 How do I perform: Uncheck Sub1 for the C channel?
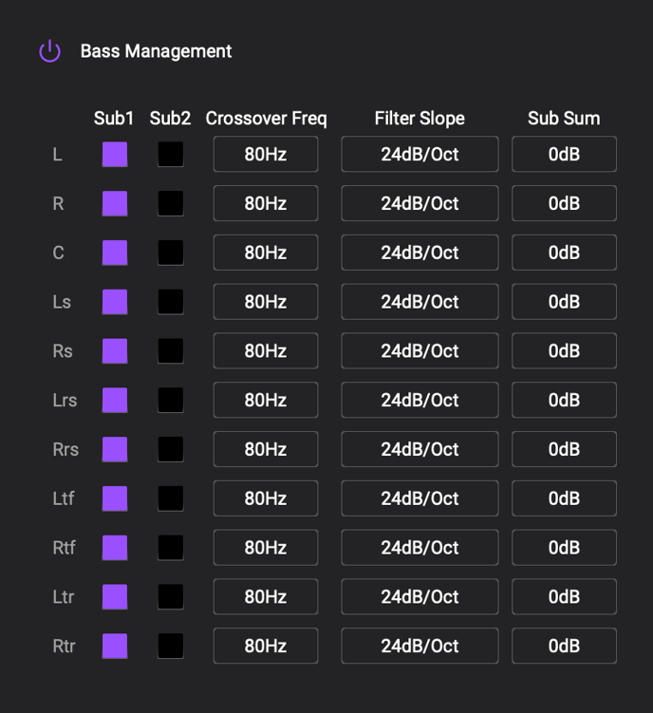click(115, 253)
